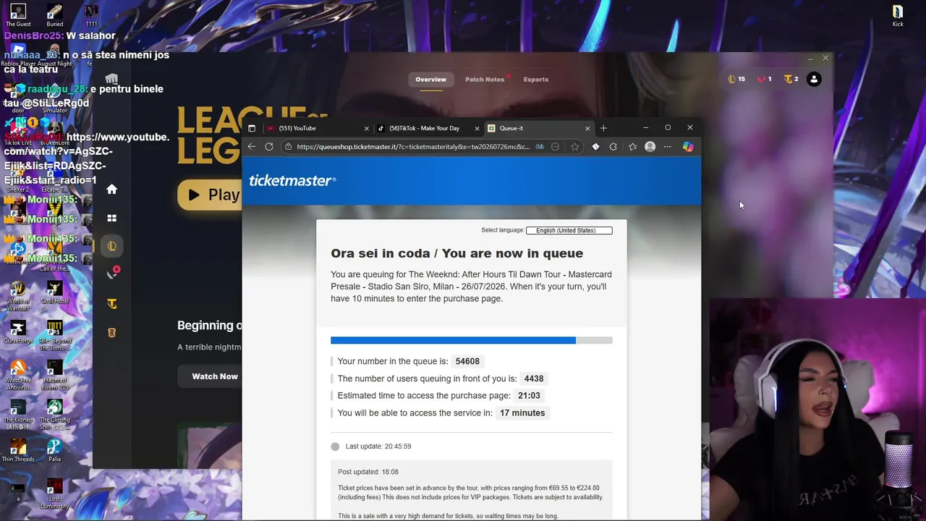
Task: Open the Select language dropdown
Action: coord(569,230)
